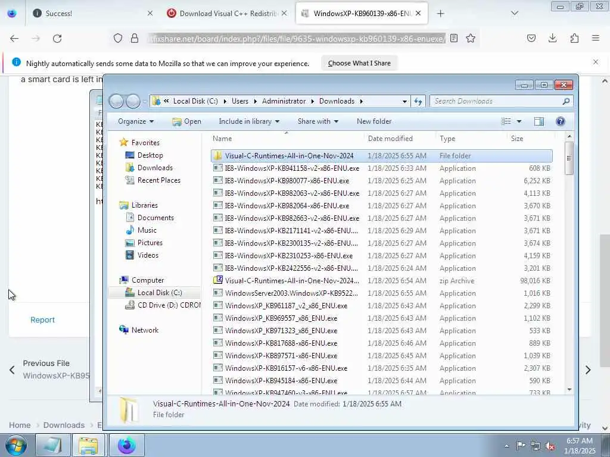Image resolution: width=610 pixels, height=457 pixels.
Task: Click Firefox back arrow button
Action: click(14, 39)
